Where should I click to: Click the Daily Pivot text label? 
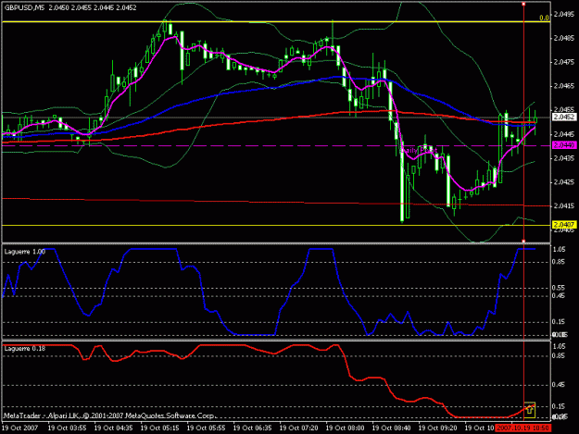(x=419, y=151)
